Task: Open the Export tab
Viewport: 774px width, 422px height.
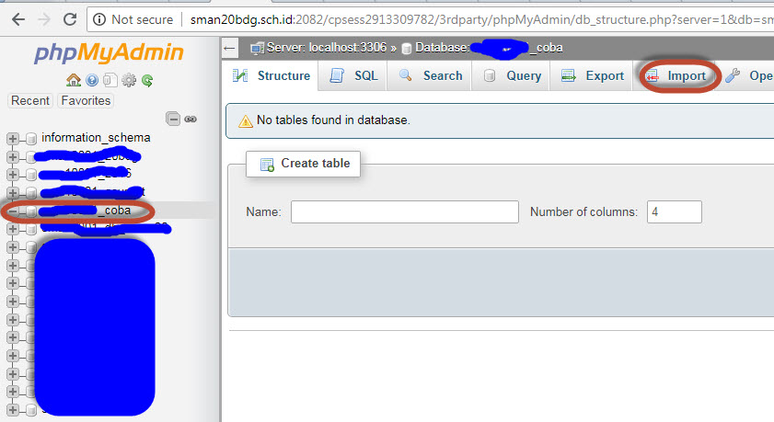Action: tap(594, 76)
